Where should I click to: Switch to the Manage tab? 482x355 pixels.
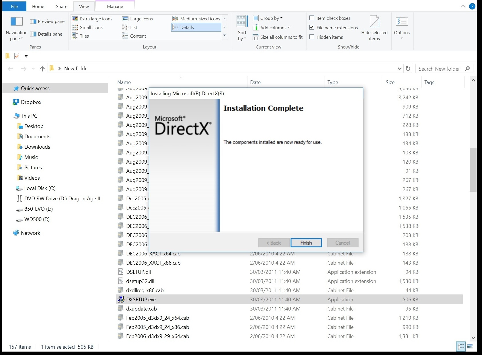115,6
